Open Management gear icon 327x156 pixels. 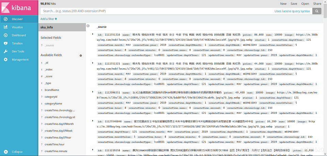pyautogui.click(x=6, y=59)
